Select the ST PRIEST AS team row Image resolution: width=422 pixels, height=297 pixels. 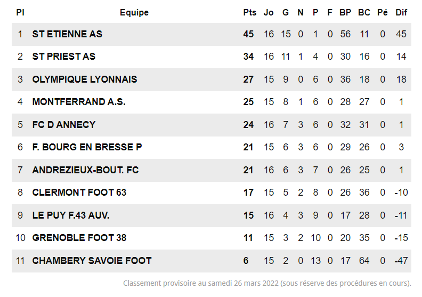[x=64, y=57]
